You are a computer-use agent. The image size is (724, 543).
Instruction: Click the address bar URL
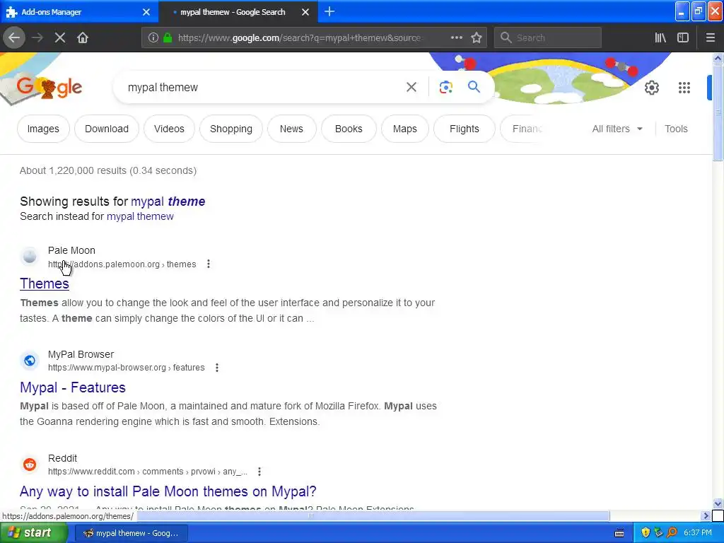point(299,38)
